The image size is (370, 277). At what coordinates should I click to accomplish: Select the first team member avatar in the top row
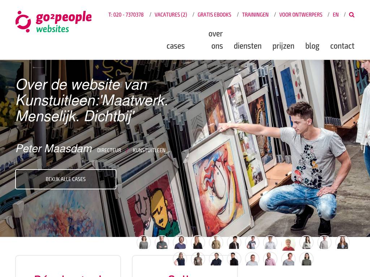144,242
